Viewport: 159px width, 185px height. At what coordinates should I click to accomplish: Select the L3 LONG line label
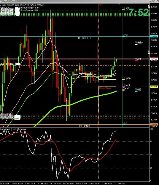point(85,126)
